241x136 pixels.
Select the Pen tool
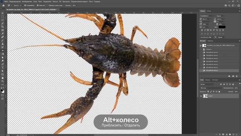(x=3, y=64)
